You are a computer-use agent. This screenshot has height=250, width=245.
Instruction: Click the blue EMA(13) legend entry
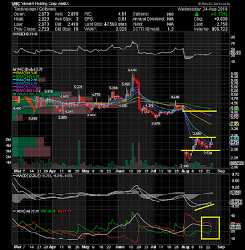click(24, 84)
